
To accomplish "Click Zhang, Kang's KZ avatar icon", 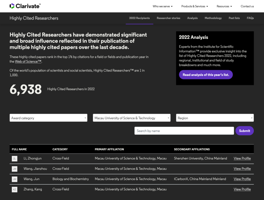I will (x=15, y=189).
